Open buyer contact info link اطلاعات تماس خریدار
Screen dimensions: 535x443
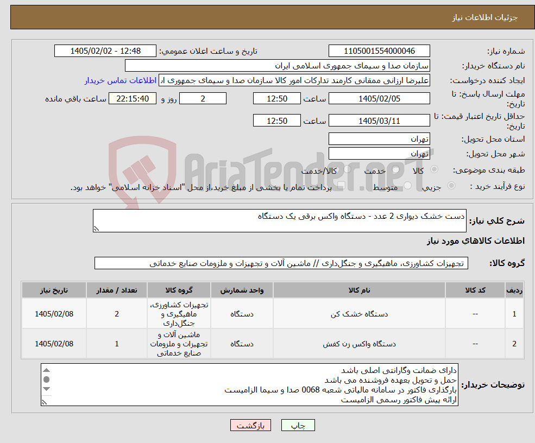click(121, 80)
